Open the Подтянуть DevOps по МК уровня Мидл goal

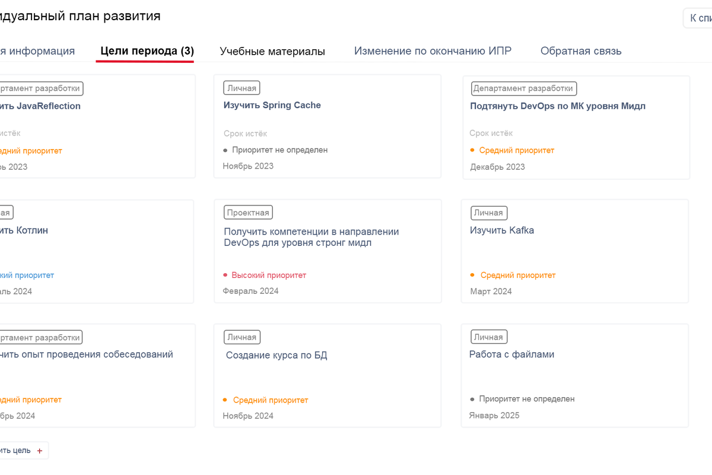tap(557, 106)
